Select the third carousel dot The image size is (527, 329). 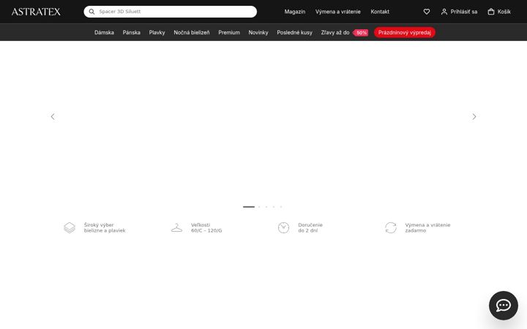(x=266, y=207)
